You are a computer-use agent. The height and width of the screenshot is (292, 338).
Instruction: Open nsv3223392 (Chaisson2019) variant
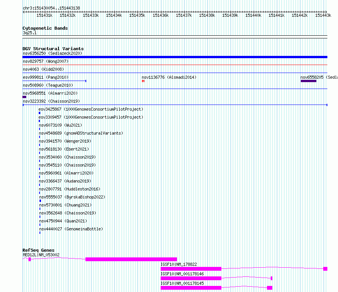pos(51,101)
